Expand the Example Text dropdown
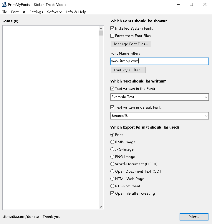Viewport: 212px width, 224px height. (x=206, y=97)
